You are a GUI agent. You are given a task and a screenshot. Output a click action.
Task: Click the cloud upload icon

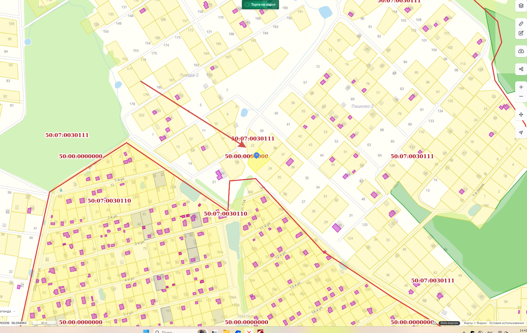tap(521, 51)
